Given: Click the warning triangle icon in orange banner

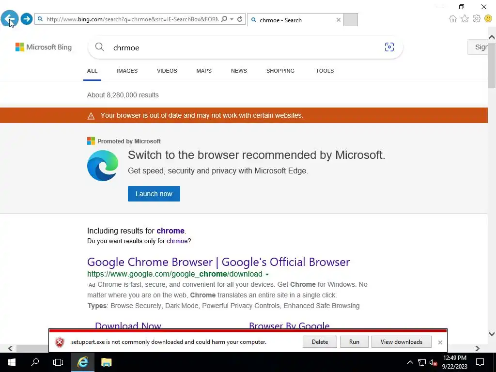Looking at the screenshot, I should [x=91, y=116].
